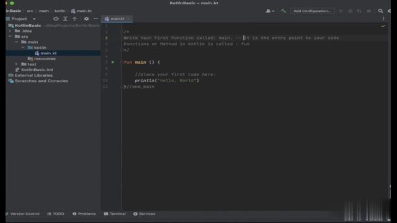The image size is (397, 223).
Task: Open Project view dropdown selector
Action: click(x=34, y=19)
